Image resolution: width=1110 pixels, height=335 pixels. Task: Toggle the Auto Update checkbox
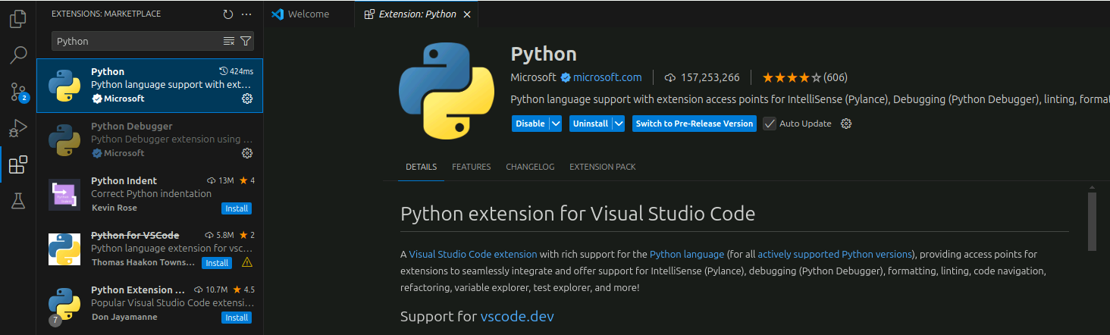coord(770,124)
